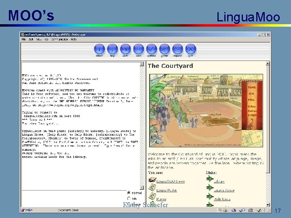Click Kairos on the Passages banner

click(x=252, y=111)
